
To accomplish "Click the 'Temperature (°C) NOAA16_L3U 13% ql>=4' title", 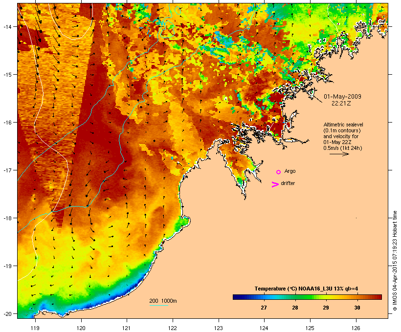I will pos(306,289).
